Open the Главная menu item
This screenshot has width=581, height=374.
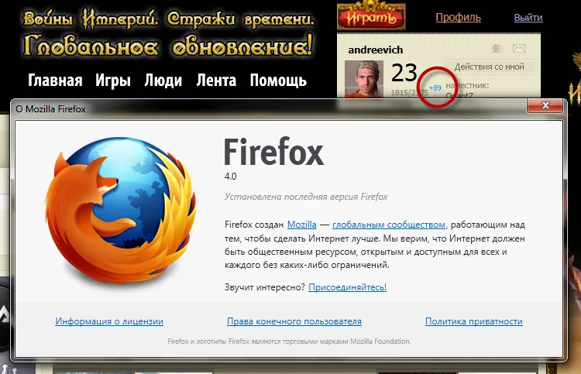click(x=55, y=80)
